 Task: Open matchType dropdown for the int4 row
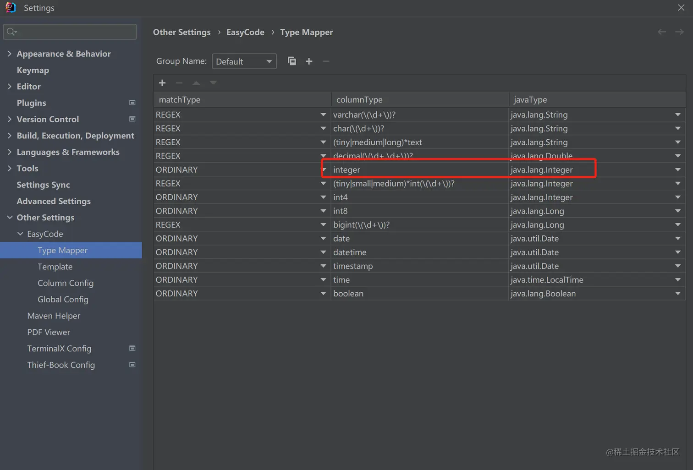tap(323, 197)
